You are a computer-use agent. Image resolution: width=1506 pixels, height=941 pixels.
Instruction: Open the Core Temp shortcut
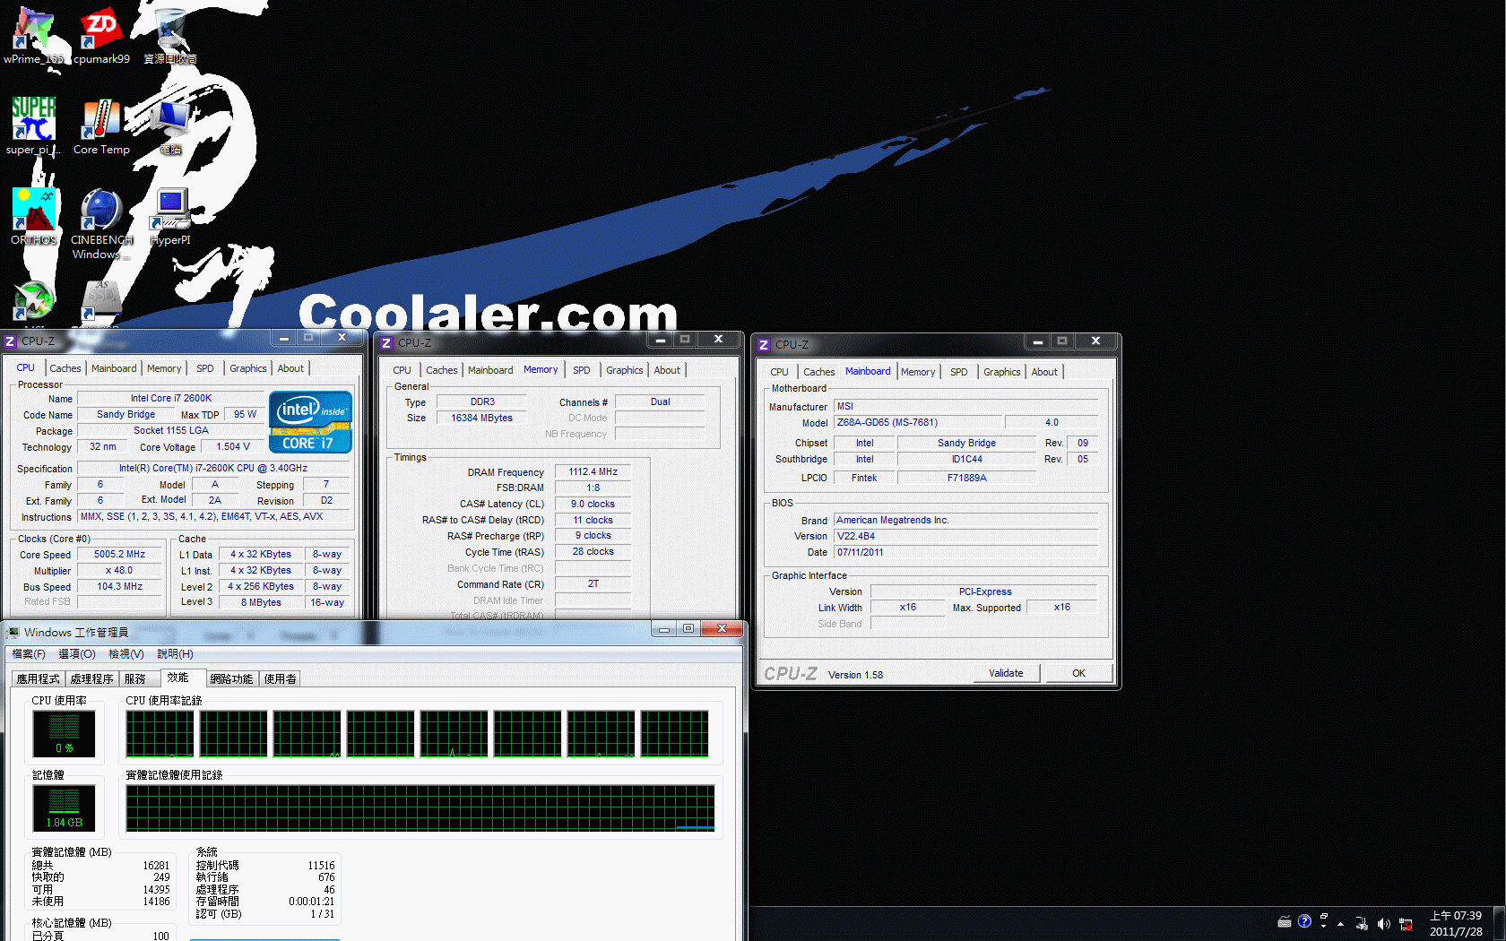point(101,125)
